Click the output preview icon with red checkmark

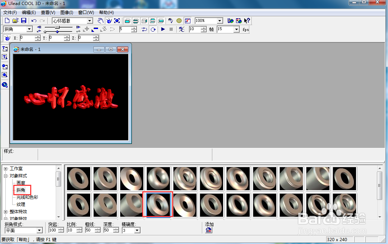[188, 21]
